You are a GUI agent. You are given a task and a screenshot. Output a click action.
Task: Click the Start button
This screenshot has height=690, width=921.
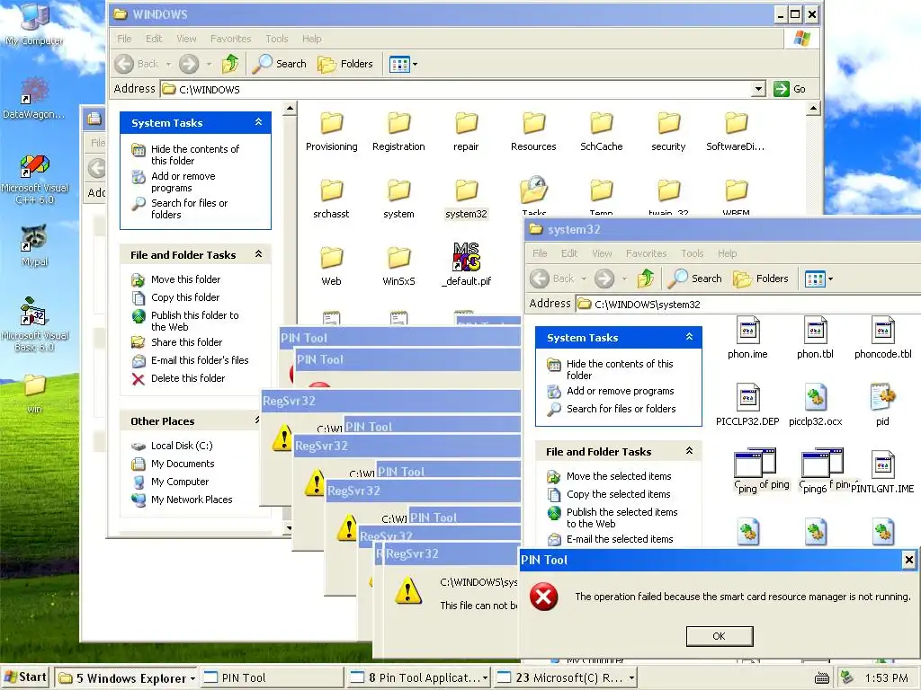point(26,677)
